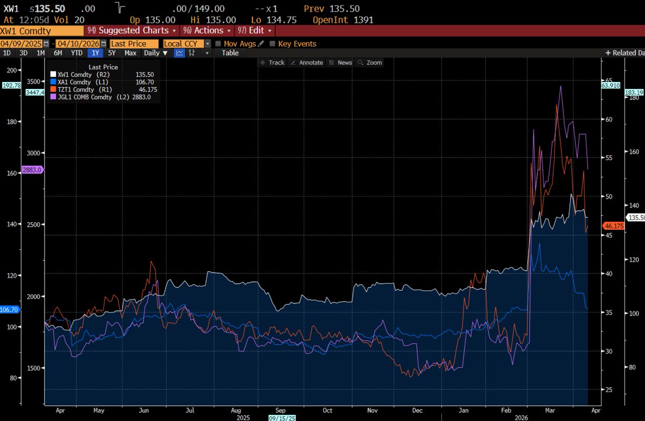Image resolution: width=645 pixels, height=421 pixels.
Task: Open the Local CCY currency dropdown arrow
Action: pos(207,43)
